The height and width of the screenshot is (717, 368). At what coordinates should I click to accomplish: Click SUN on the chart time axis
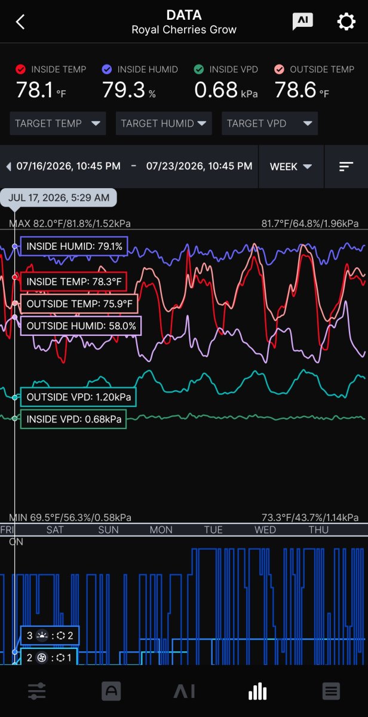(x=108, y=530)
